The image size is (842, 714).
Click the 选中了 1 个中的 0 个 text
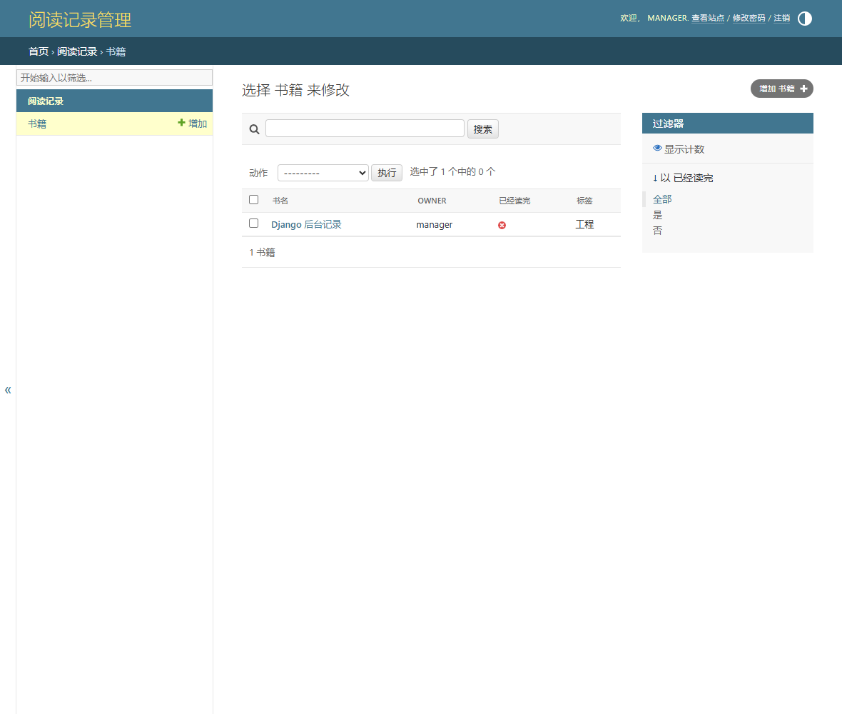(x=452, y=172)
